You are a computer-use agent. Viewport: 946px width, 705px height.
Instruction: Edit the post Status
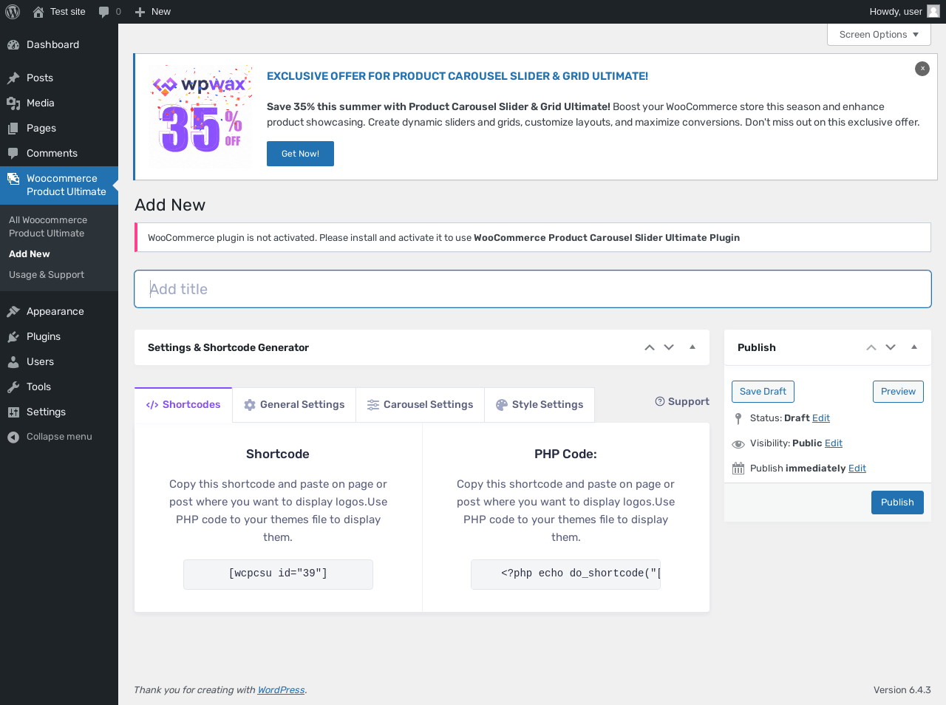click(x=821, y=418)
